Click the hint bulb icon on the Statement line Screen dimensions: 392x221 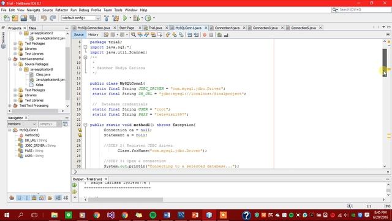(x=80, y=135)
